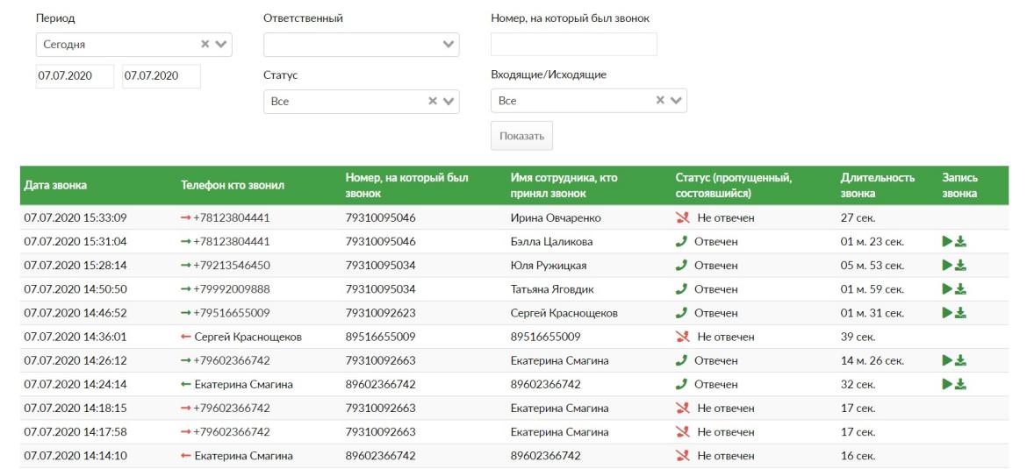Play recording of the 15:31:04 call
Viewport: 1027px width, 469px height.
click(x=947, y=241)
